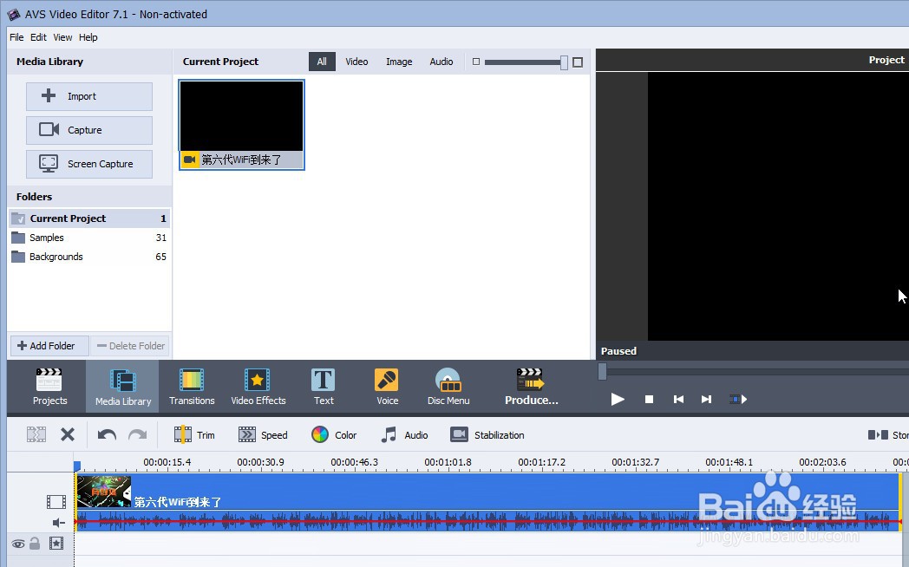The height and width of the screenshot is (567, 909).
Task: Lock the video track with the padlock
Action: tap(33, 544)
